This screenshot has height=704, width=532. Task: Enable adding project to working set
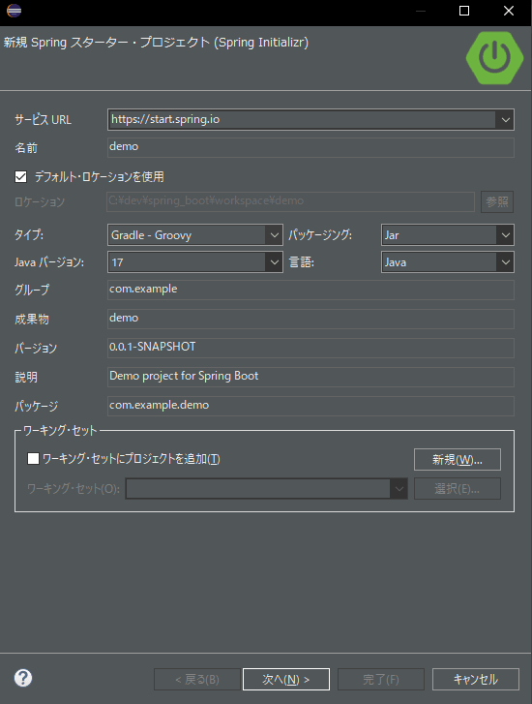(33, 458)
